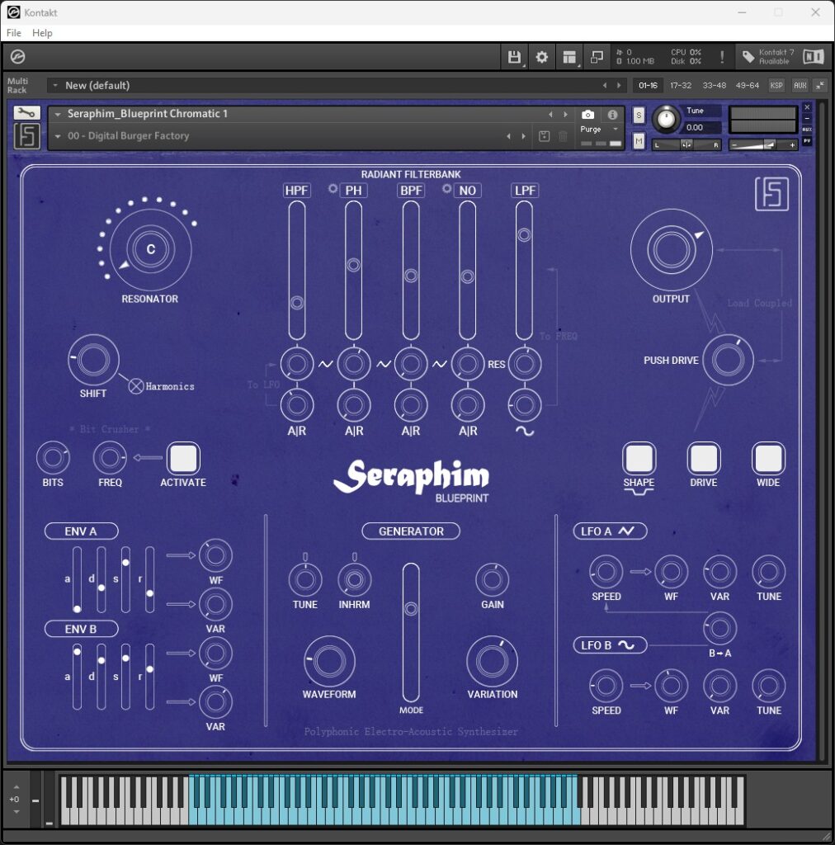
Task: Click the KSP master script icon
Action: click(x=776, y=85)
